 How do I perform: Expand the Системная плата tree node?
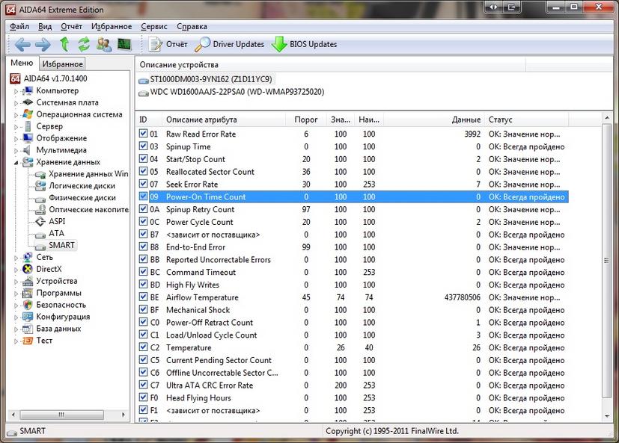pos(16,103)
